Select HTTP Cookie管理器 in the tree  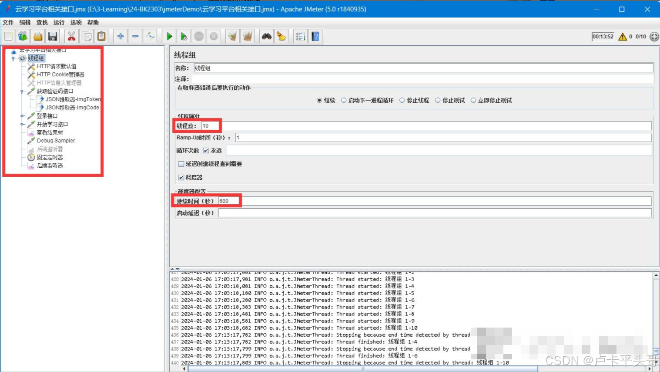(x=60, y=74)
